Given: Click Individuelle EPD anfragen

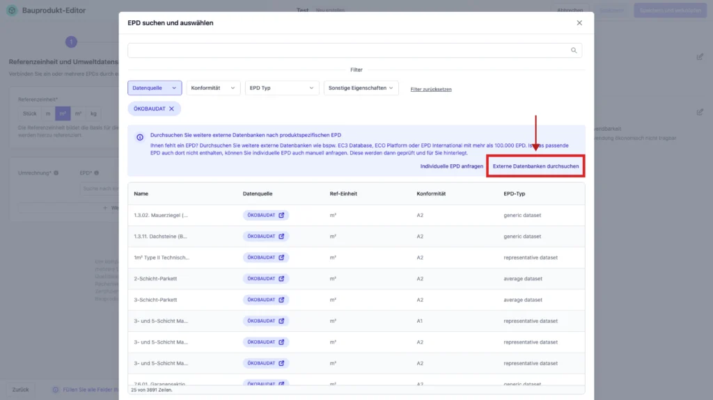Looking at the screenshot, I should click(x=451, y=166).
